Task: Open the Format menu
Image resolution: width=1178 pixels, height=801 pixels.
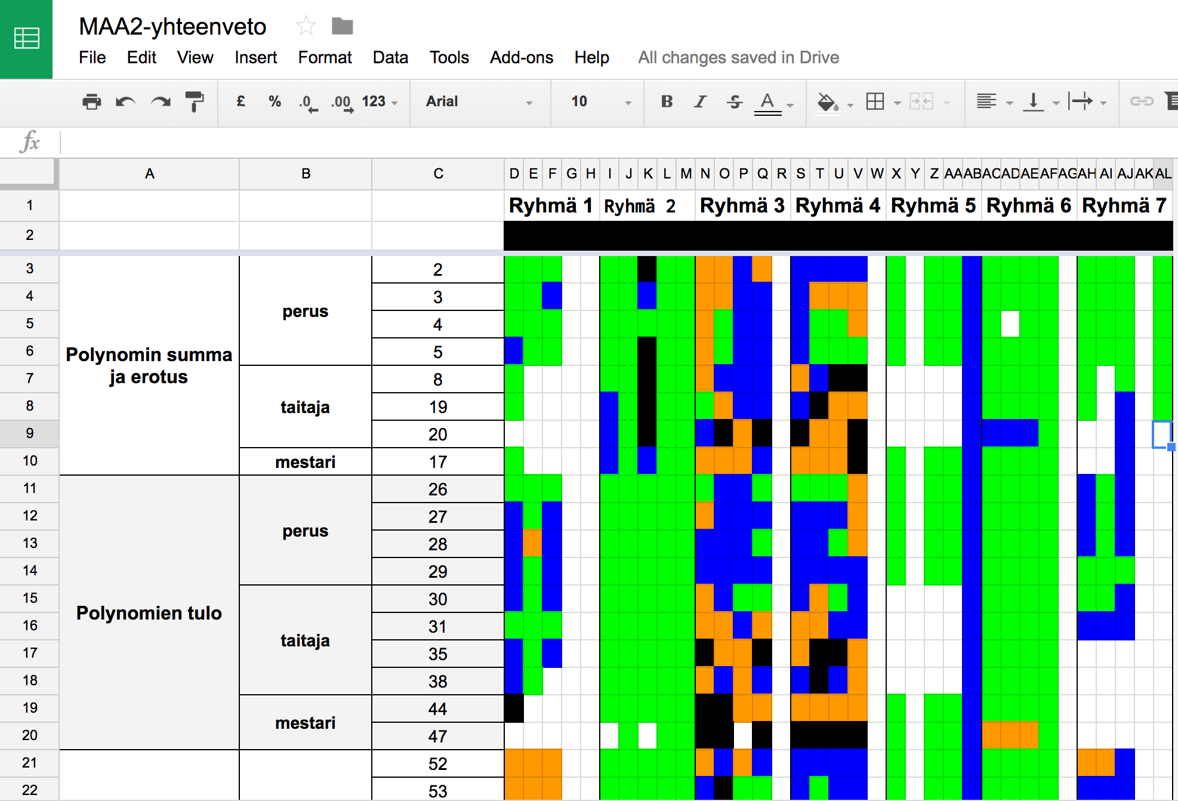Action: click(x=325, y=57)
